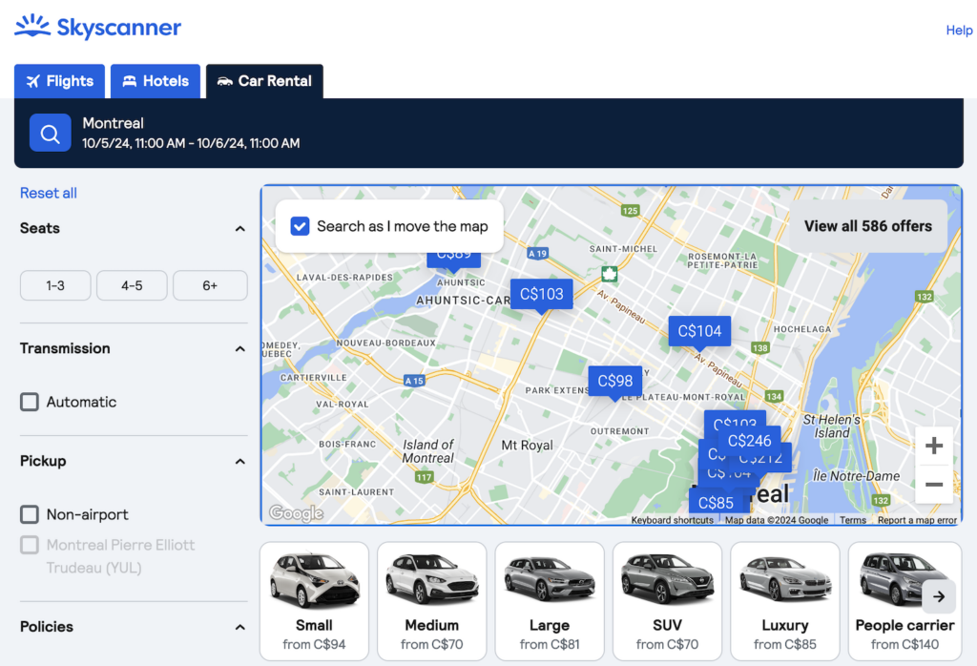Screen dimensions: 977x666
Task: Collapse the Pickup filter section
Action: point(240,462)
